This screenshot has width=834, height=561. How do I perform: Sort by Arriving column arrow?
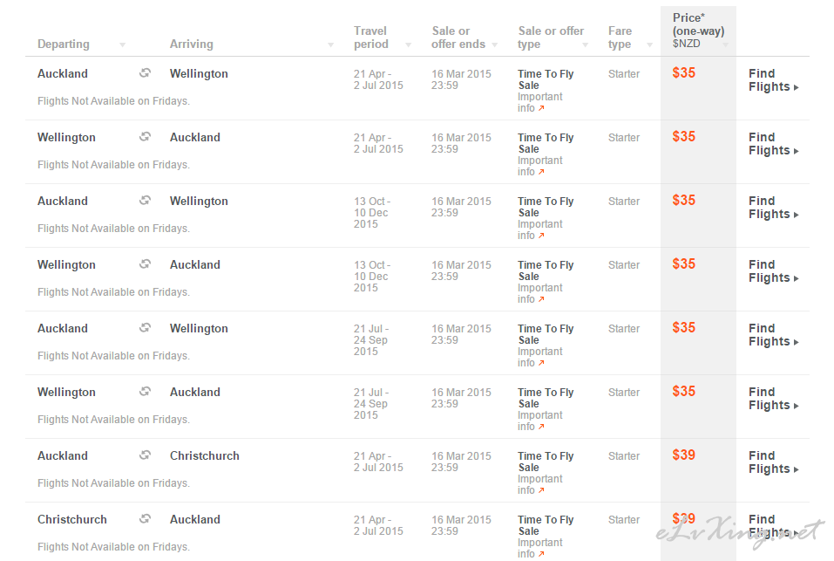tap(331, 44)
